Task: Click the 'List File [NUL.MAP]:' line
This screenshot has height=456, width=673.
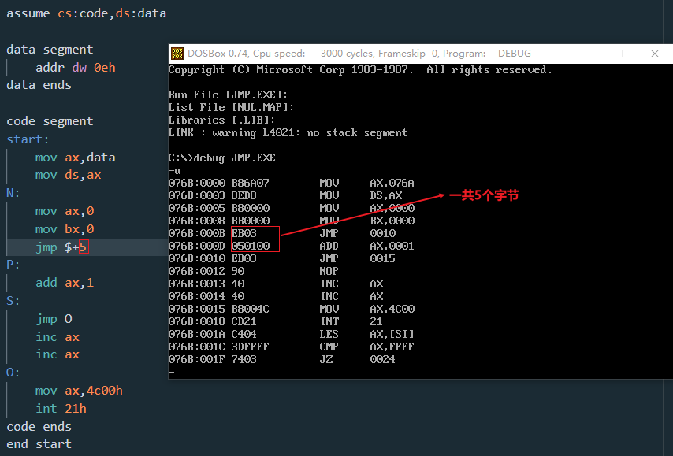Action: (231, 107)
